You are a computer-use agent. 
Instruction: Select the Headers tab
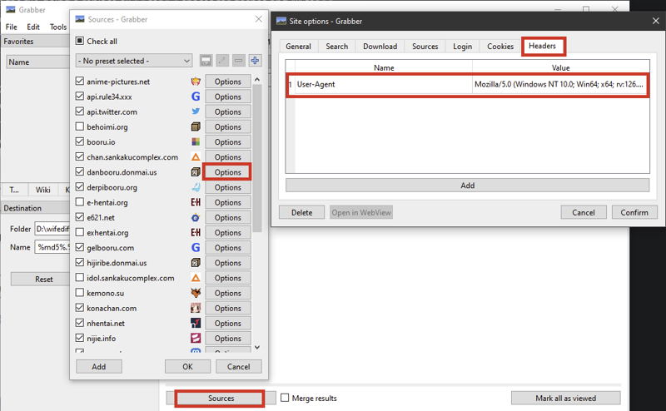[543, 46]
